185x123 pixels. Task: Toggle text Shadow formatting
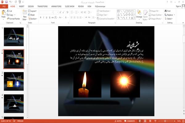pyautogui.click(x=50, y=18)
